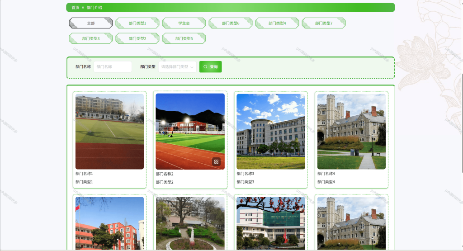Filter by the 部门类型2 category tab
This screenshot has height=251, width=463.
click(137, 38)
